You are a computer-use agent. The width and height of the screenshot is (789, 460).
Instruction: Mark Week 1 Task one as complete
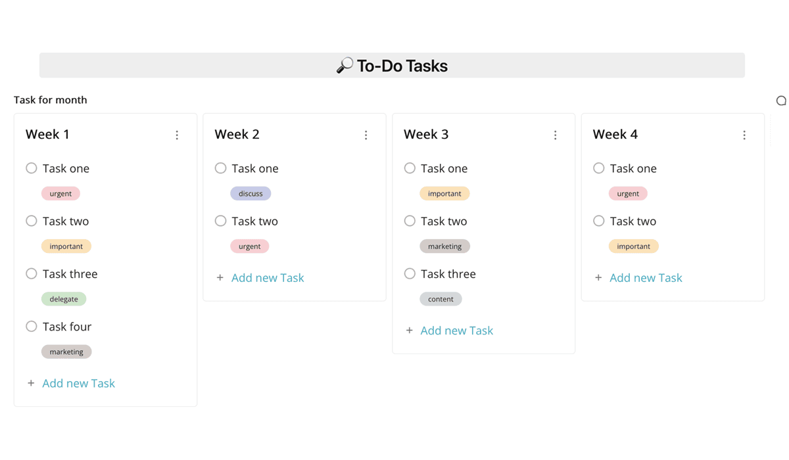32,168
